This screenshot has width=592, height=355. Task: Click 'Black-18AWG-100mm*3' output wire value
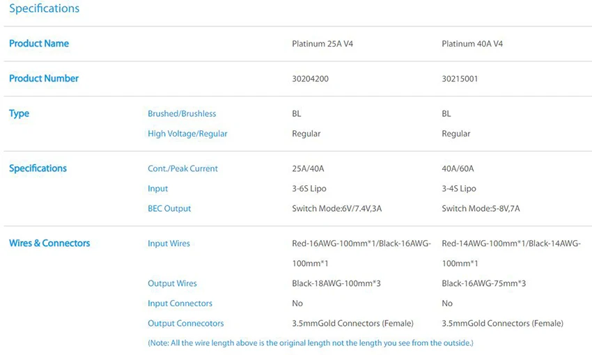pyautogui.click(x=336, y=283)
